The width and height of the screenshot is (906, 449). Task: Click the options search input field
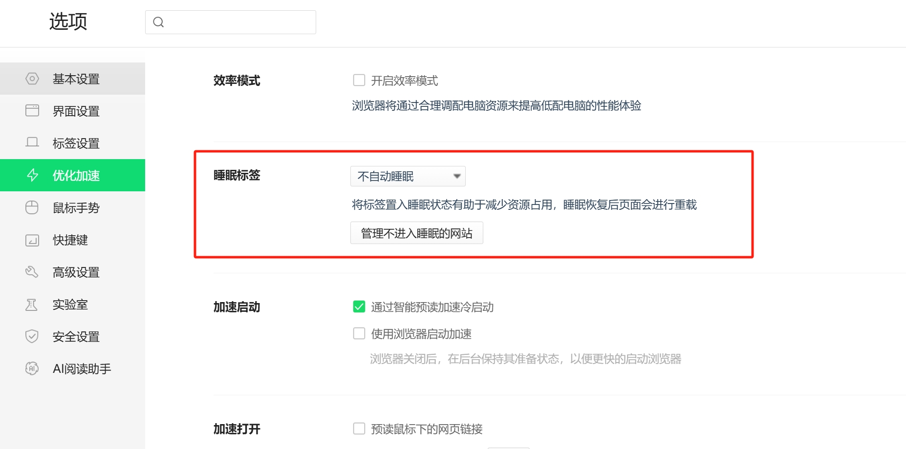click(x=231, y=22)
